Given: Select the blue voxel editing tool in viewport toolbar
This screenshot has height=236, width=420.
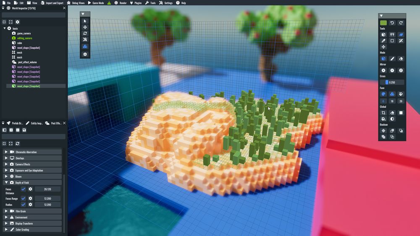Looking at the screenshot, I should (x=85, y=47).
